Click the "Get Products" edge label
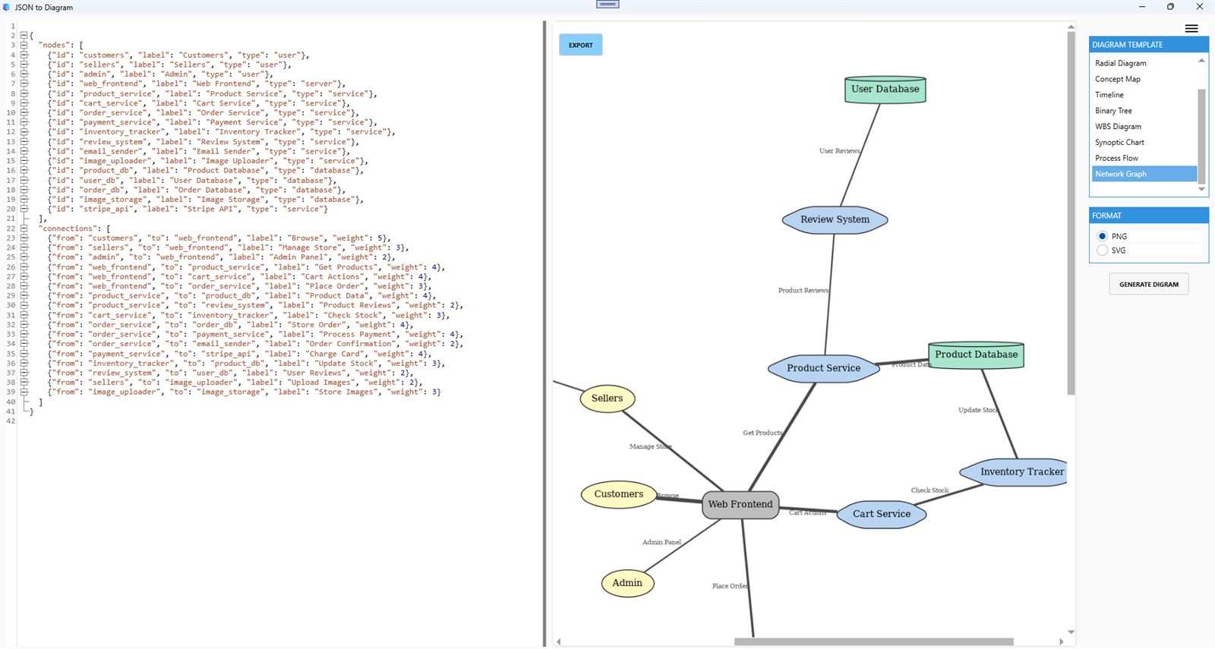The height and width of the screenshot is (649, 1215). click(762, 433)
